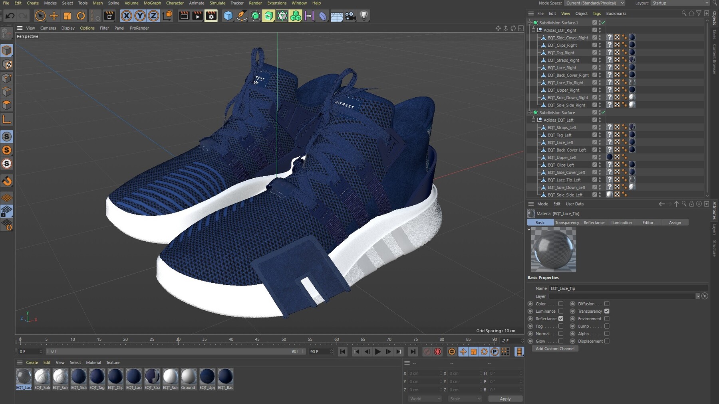Open the MoGraph menu
The width and height of the screenshot is (719, 404).
coord(152,3)
